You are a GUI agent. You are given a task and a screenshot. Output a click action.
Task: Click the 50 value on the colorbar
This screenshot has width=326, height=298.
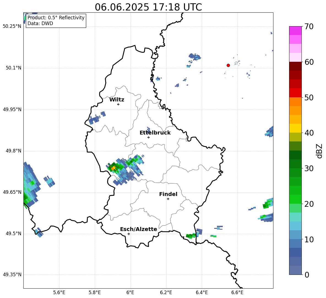tap(309, 97)
